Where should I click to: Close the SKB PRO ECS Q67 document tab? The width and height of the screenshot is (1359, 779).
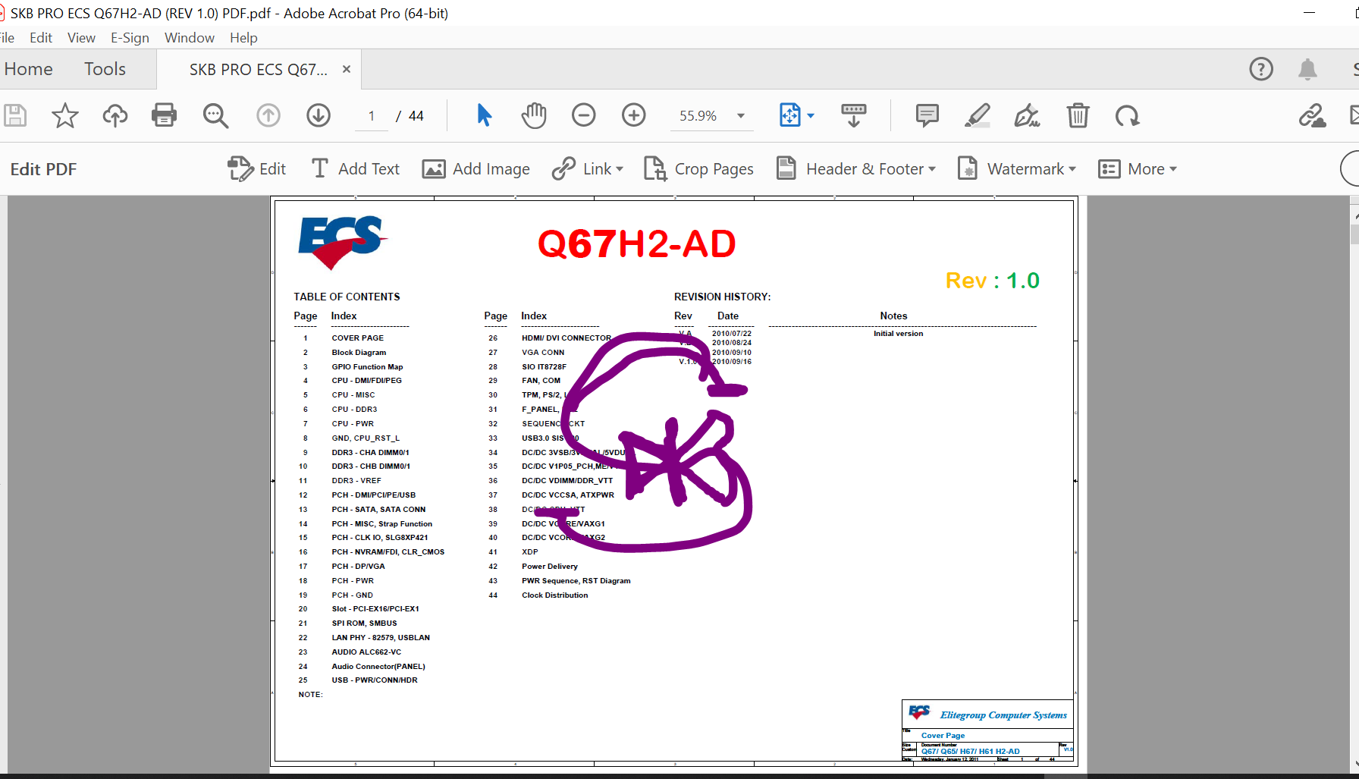(347, 69)
